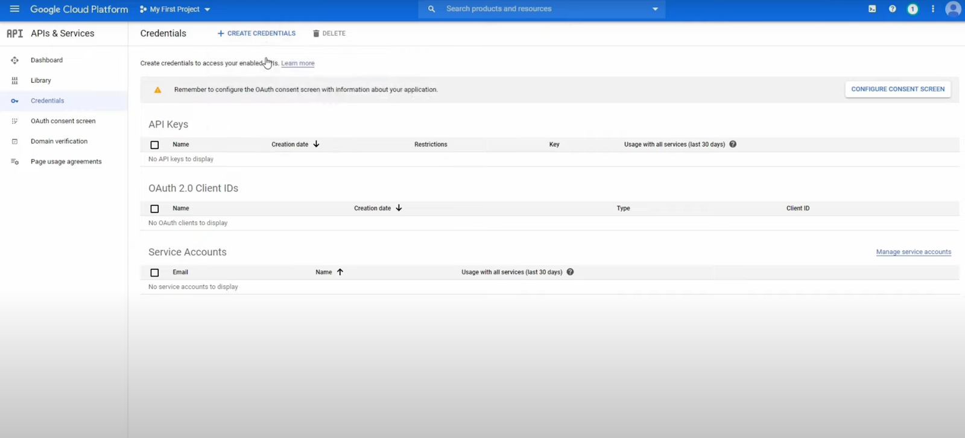This screenshot has width=965, height=438.
Task: Click the Library grid icon
Action: pyautogui.click(x=14, y=80)
